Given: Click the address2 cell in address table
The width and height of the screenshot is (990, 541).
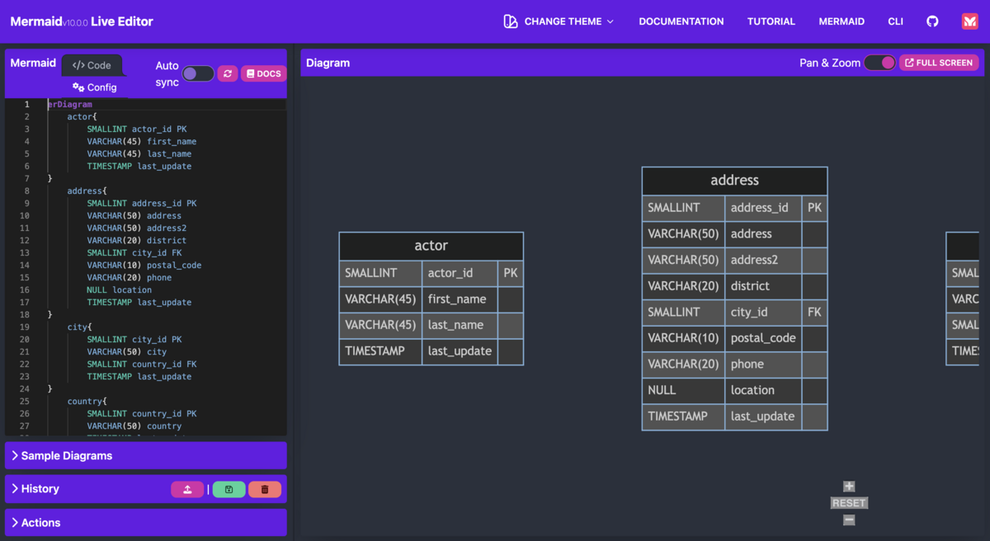Looking at the screenshot, I should 763,260.
